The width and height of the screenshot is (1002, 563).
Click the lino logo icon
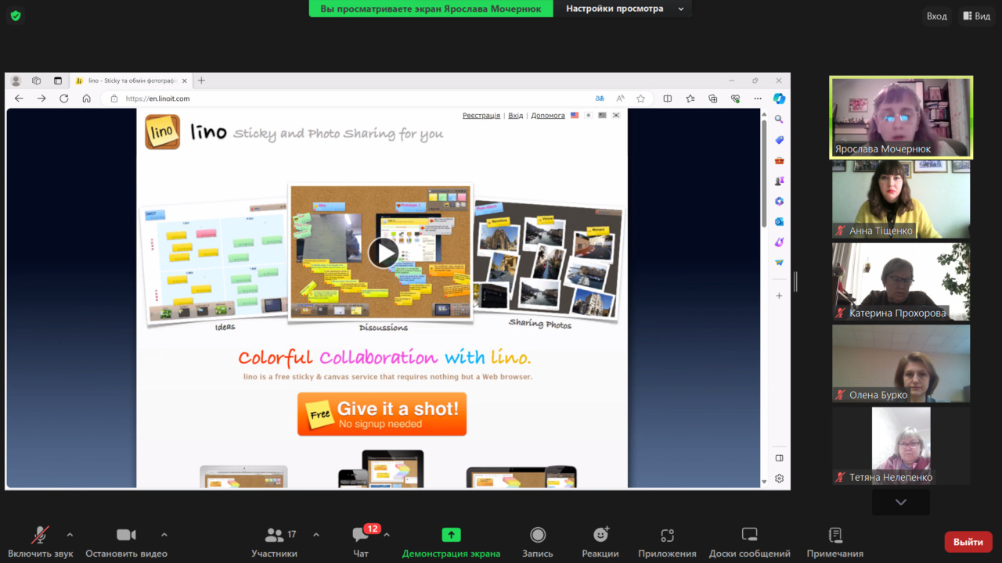coord(163,132)
